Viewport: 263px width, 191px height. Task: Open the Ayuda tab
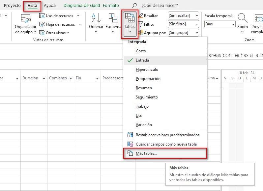click(x=50, y=6)
